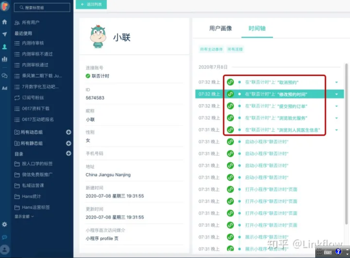350x258 pixels.
Task: Add a new directory with plus icon
Action: click(68, 153)
